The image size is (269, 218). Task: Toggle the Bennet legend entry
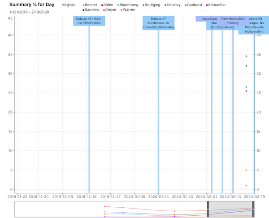point(90,5)
